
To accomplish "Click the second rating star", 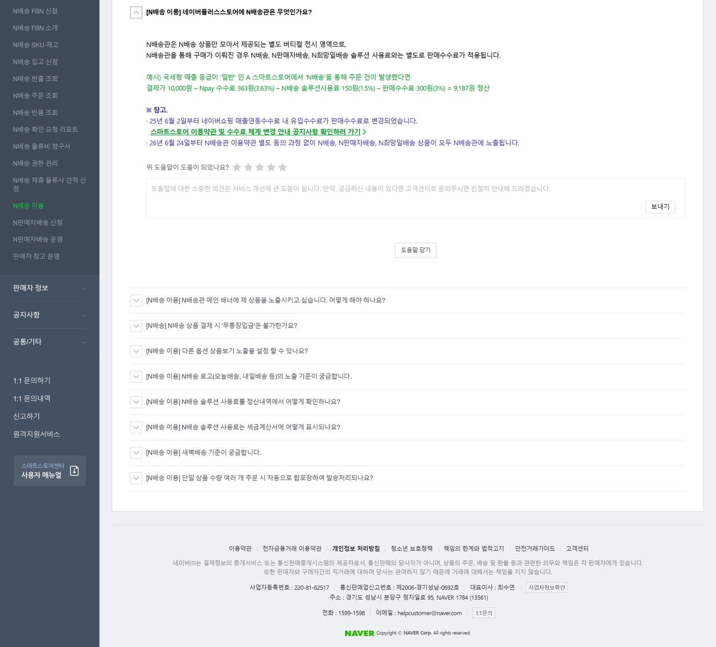I will [x=249, y=167].
